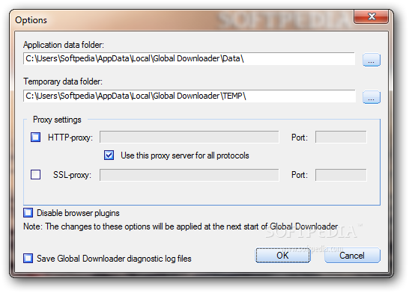Check Save Global Downloader diagnostic log files

[28, 259]
